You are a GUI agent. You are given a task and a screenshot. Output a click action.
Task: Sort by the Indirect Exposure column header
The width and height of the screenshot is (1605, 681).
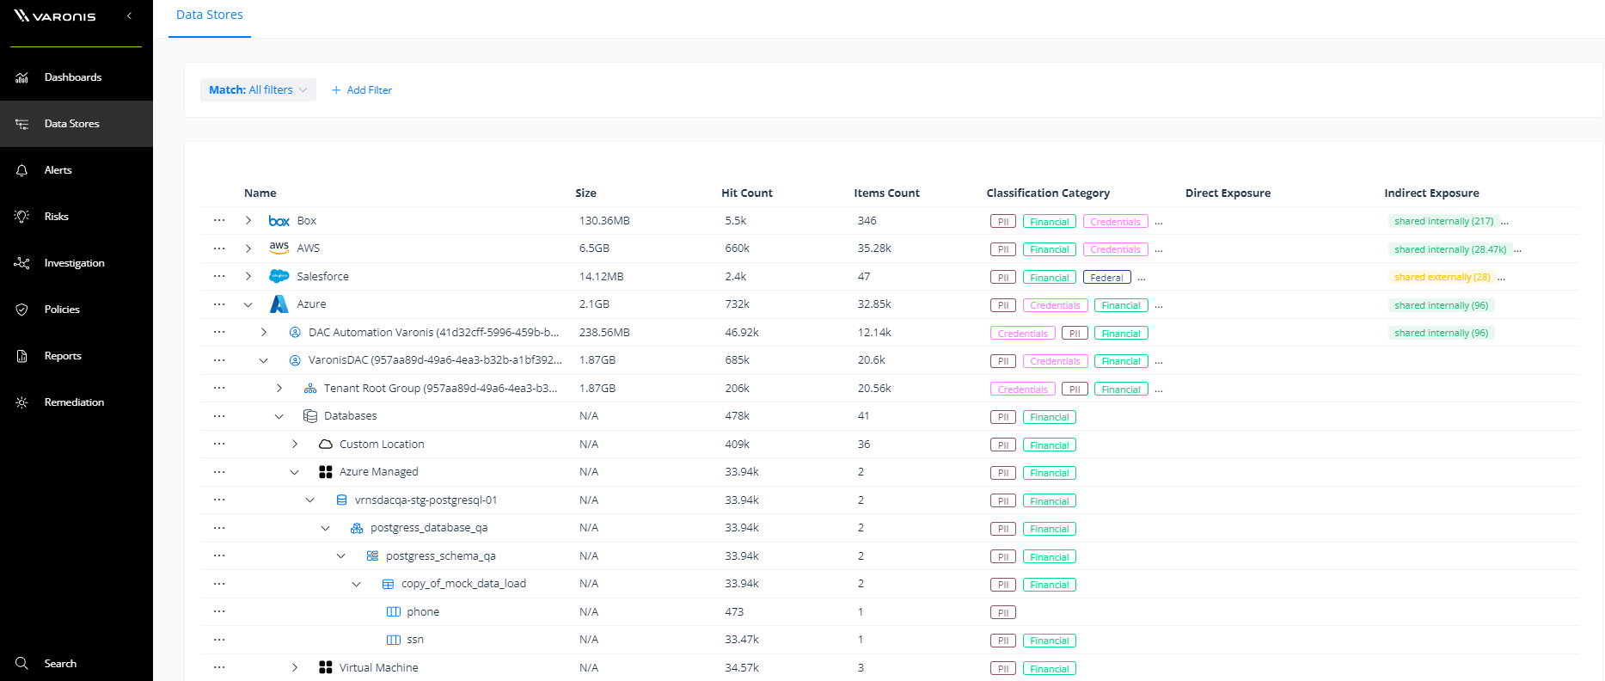tap(1432, 193)
